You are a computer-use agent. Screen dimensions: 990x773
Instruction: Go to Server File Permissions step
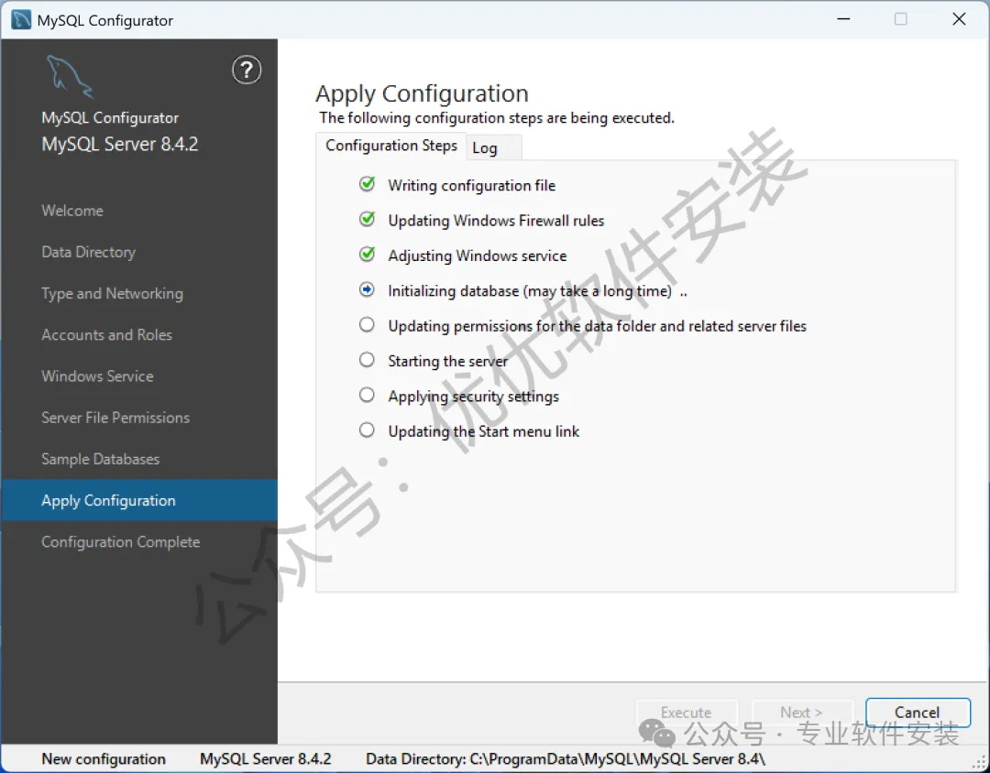(x=115, y=418)
